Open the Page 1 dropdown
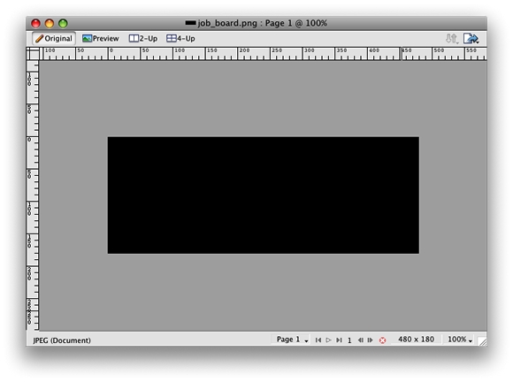The width and height of the screenshot is (513, 382). (292, 340)
